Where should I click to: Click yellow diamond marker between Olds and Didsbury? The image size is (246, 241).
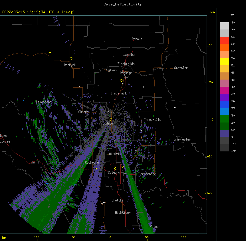[x=111, y=119]
